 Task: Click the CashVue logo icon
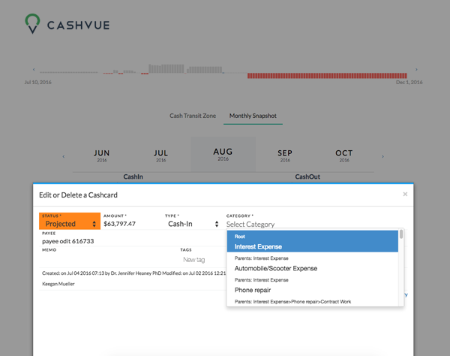pyautogui.click(x=31, y=25)
